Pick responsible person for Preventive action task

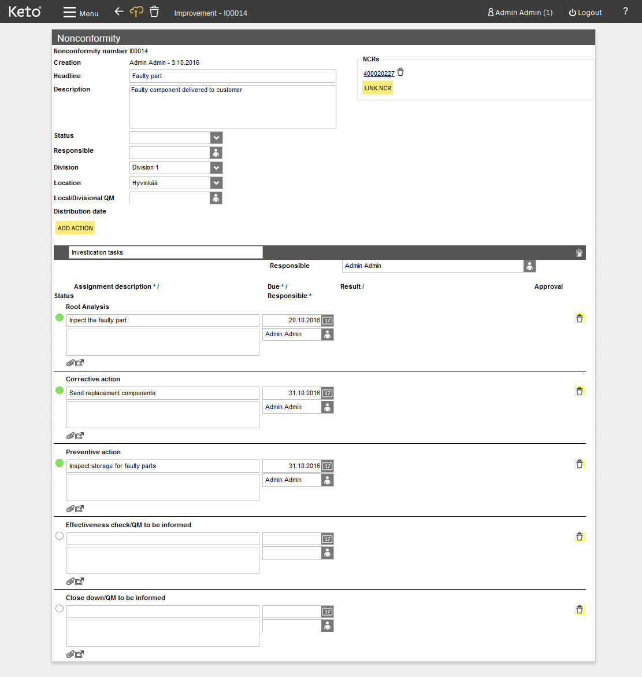(328, 480)
